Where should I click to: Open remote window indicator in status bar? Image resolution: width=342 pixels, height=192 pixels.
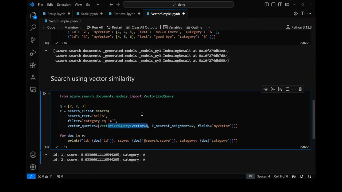click(x=31, y=176)
